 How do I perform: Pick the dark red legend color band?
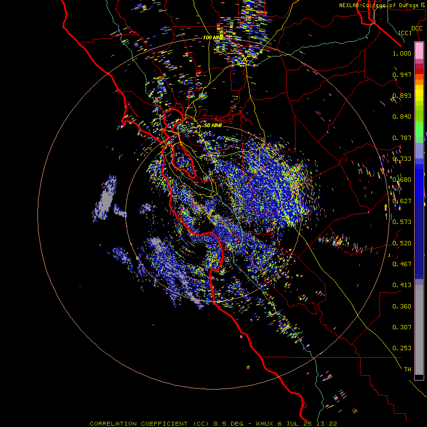419,71
